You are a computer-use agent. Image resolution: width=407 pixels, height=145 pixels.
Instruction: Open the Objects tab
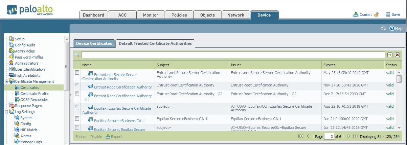[207, 15]
